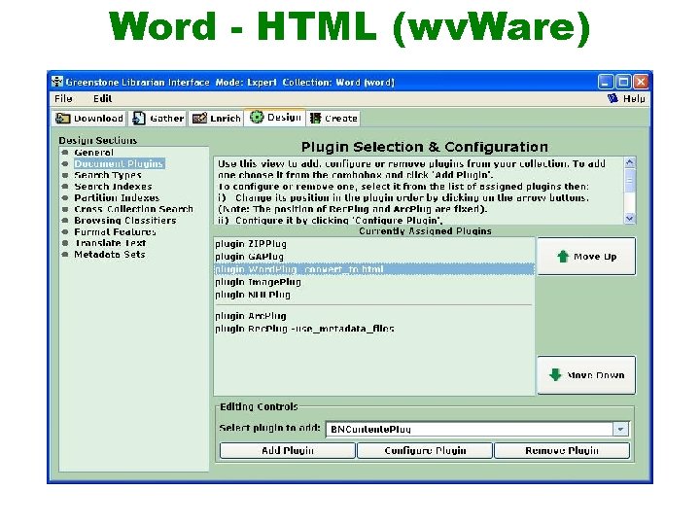This screenshot has width=700, height=525.
Task: Switch to the Create tab
Action: pyautogui.click(x=333, y=119)
